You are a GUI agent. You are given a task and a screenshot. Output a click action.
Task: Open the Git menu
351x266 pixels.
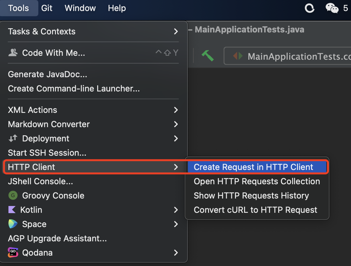(x=47, y=8)
